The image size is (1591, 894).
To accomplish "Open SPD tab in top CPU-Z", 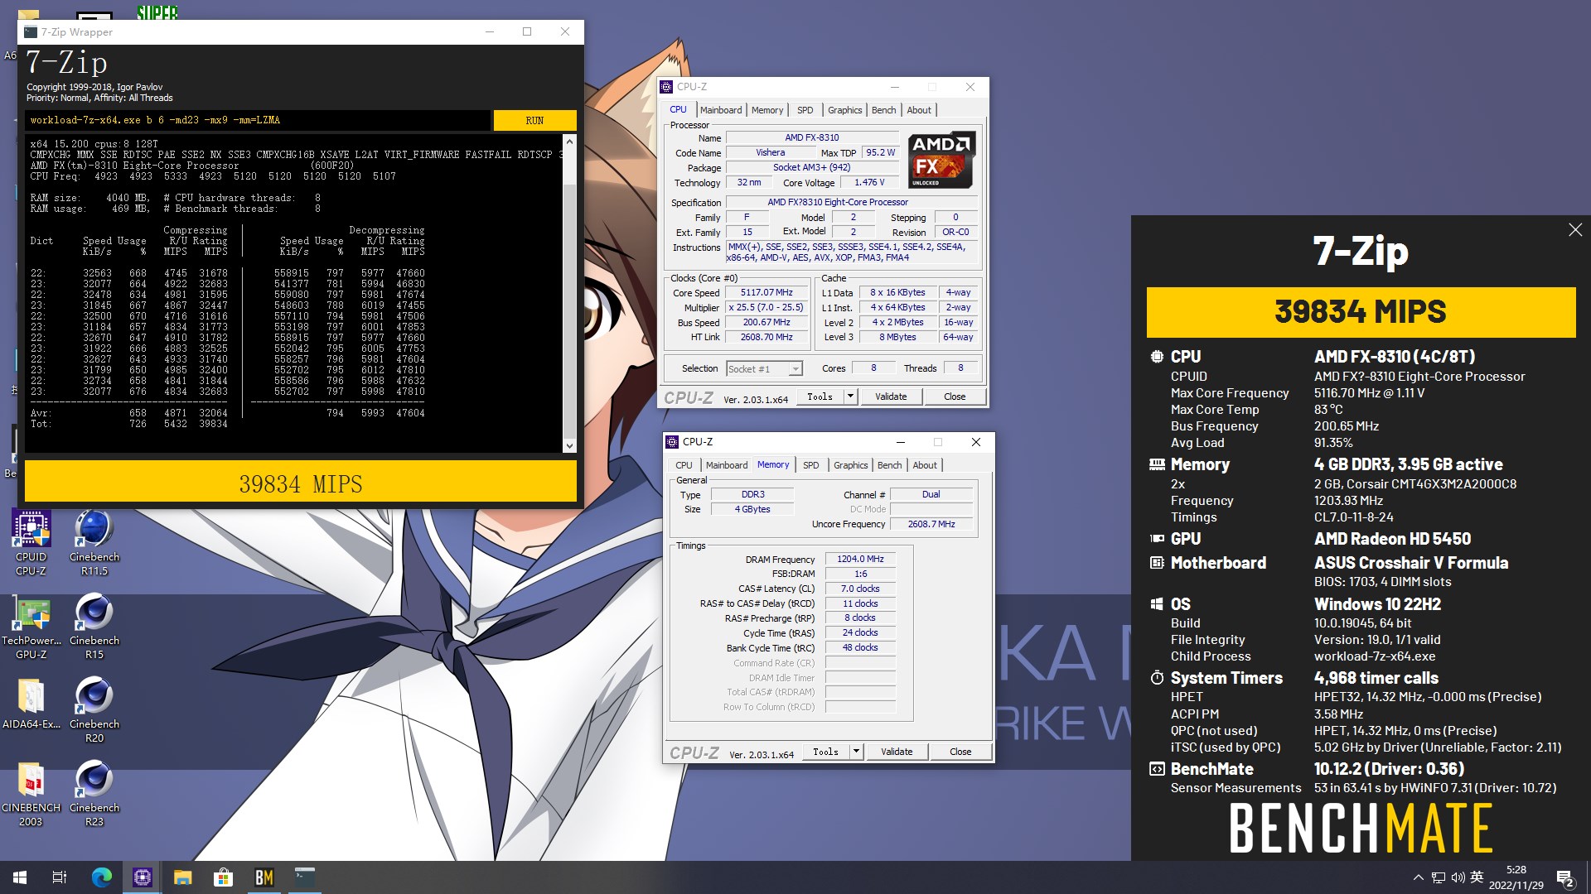I will click(805, 110).
